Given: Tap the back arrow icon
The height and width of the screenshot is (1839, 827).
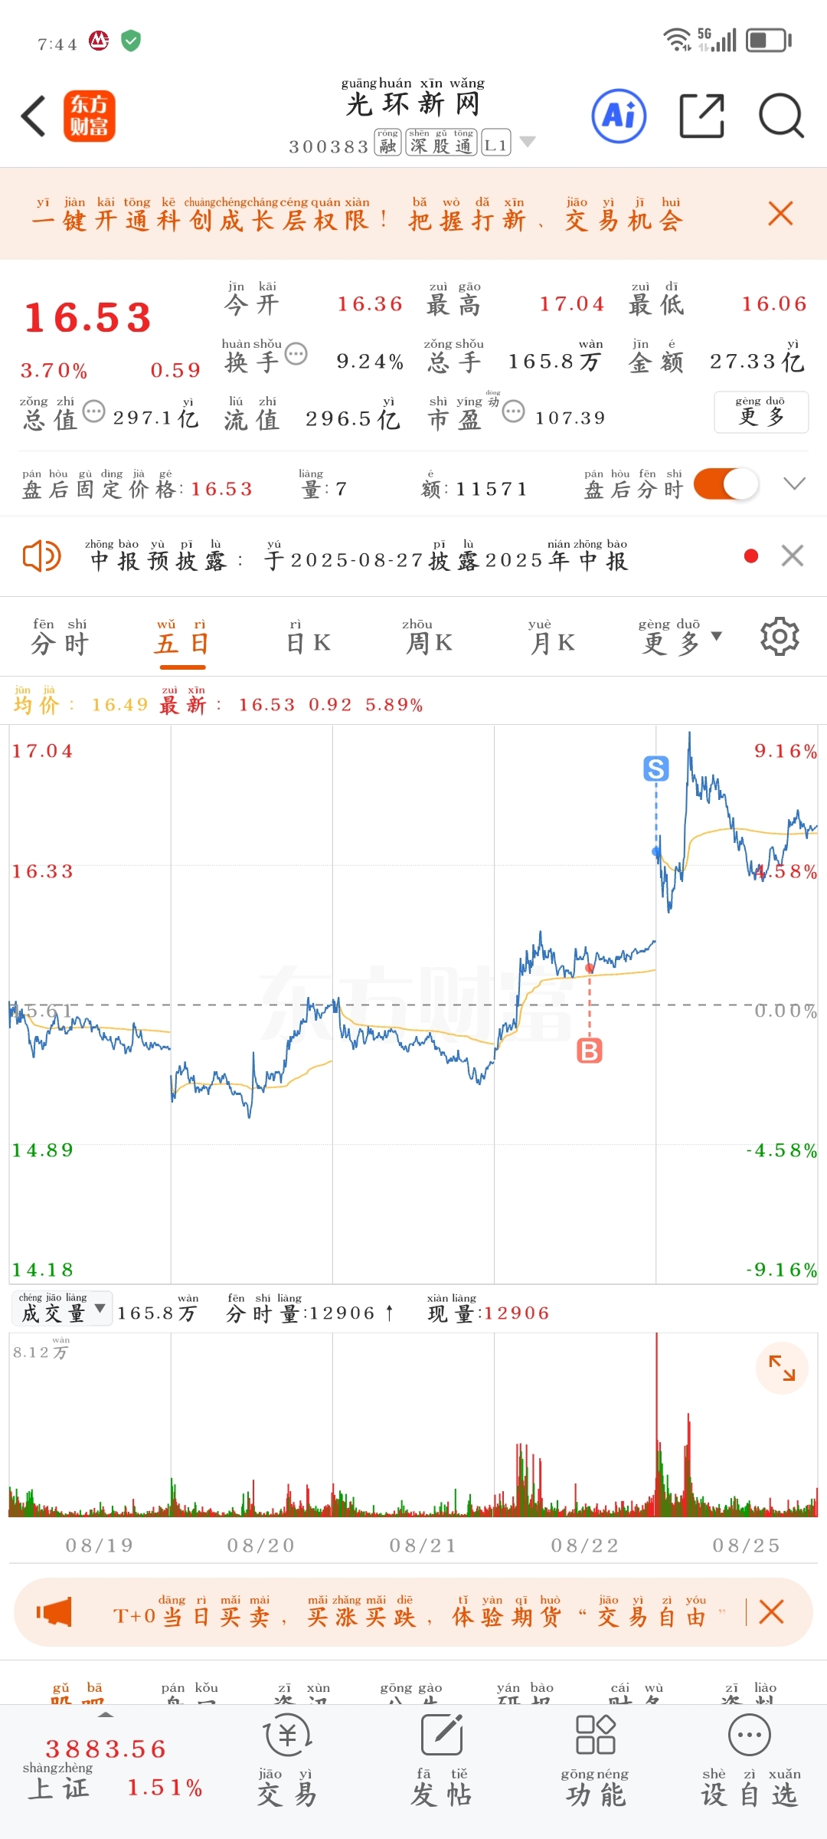Looking at the screenshot, I should (34, 116).
